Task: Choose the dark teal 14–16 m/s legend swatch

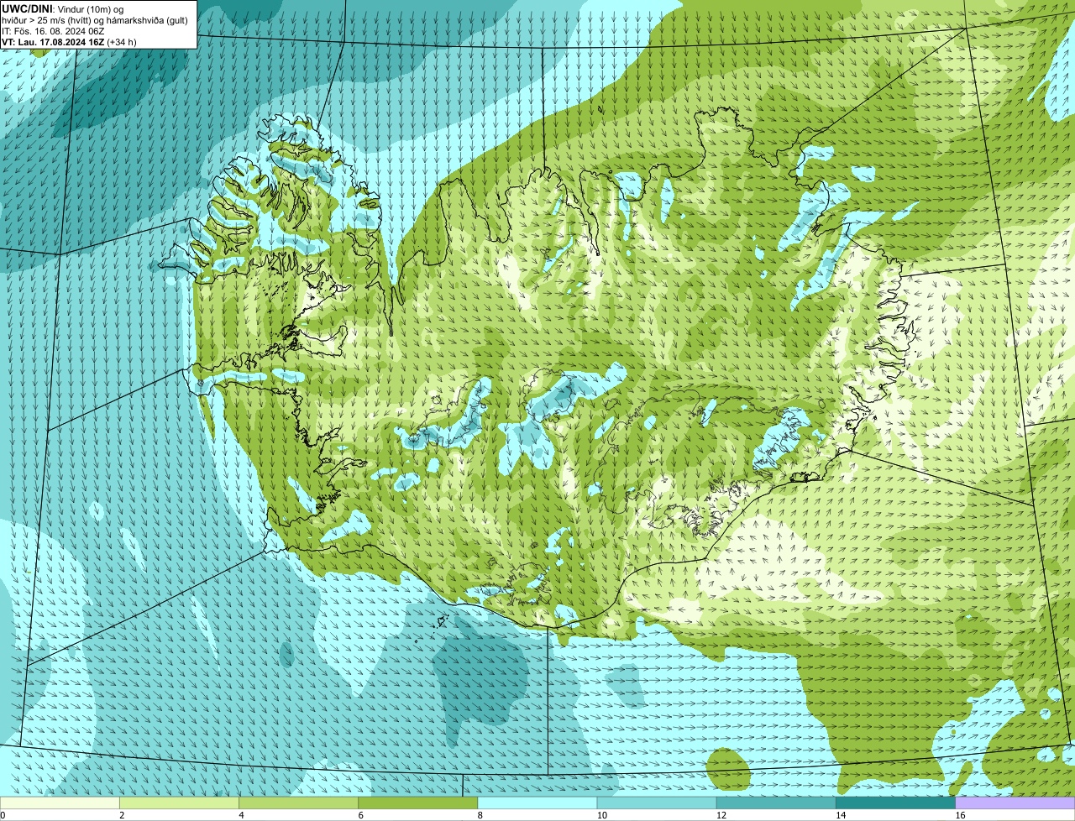Action: pos(896,803)
